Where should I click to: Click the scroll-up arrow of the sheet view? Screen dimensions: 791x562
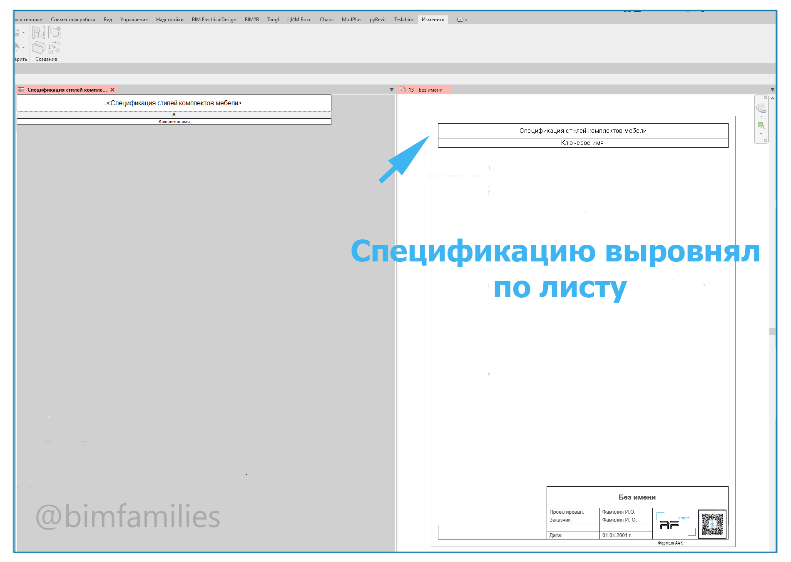coord(772,98)
